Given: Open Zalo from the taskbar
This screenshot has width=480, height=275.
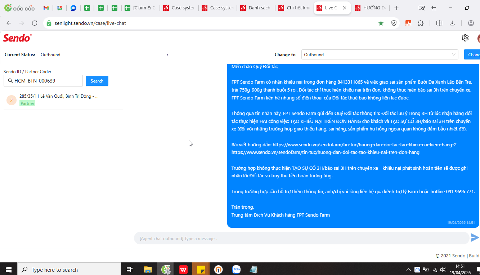Looking at the screenshot, I should (236, 269).
